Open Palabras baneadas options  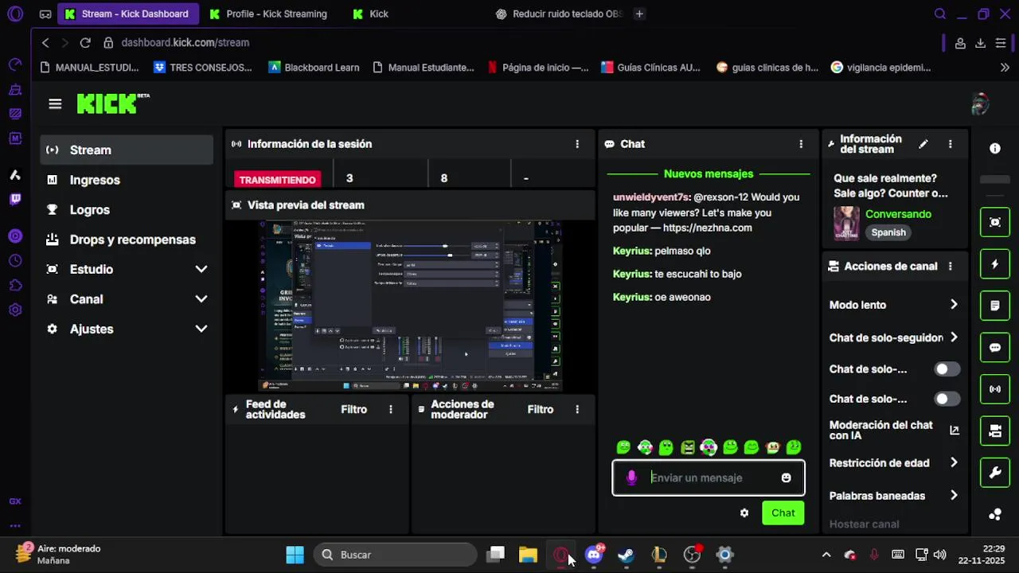tap(954, 496)
